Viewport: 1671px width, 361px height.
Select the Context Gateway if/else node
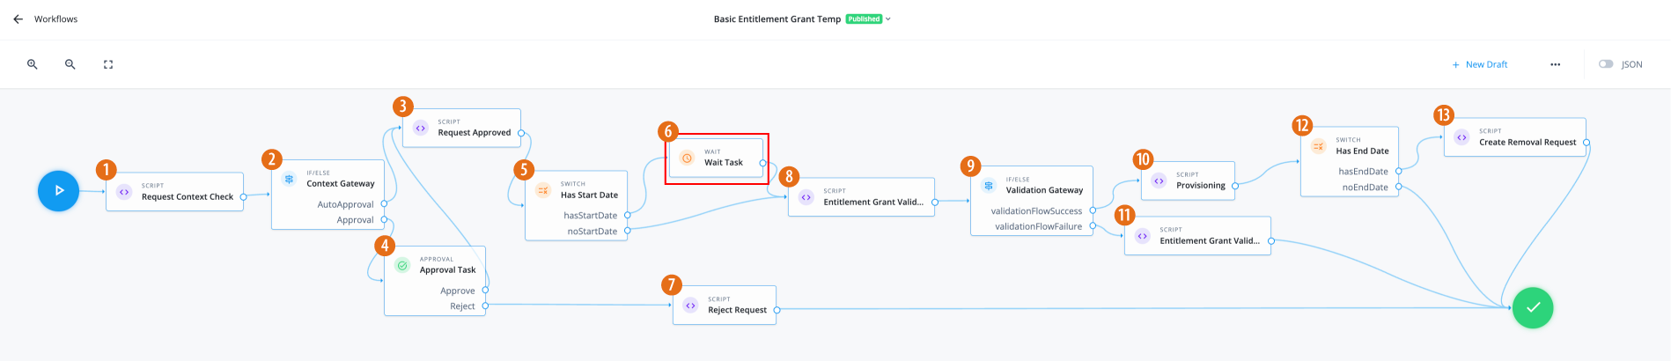340,183
